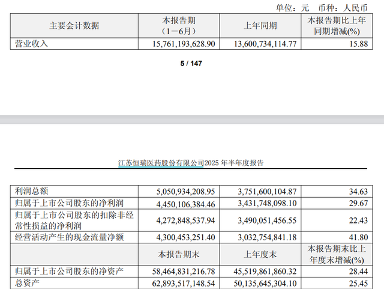Select cash flow growth 41.80
384x289 pixels.
click(x=359, y=237)
